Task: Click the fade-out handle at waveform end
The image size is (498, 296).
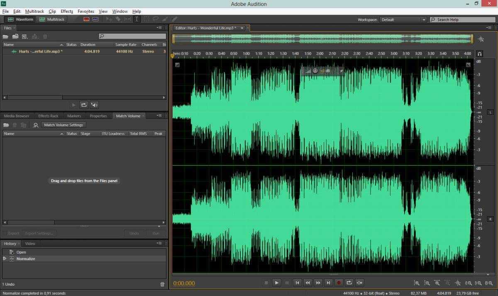Action: [x=468, y=65]
